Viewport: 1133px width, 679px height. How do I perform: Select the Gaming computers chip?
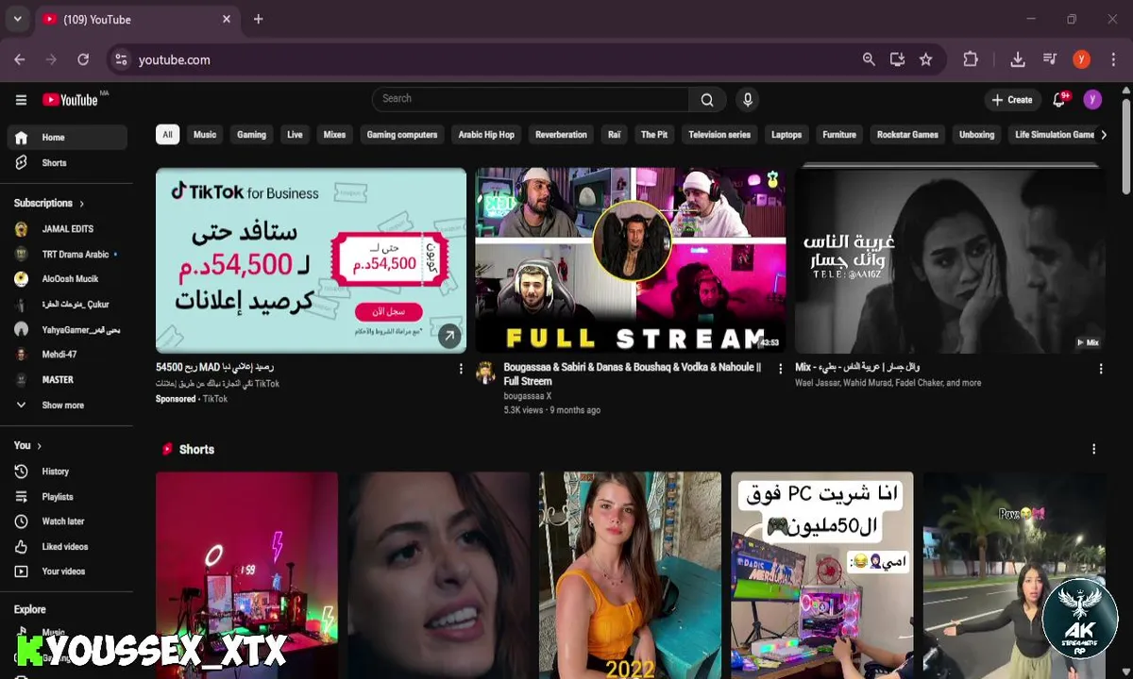[402, 135]
